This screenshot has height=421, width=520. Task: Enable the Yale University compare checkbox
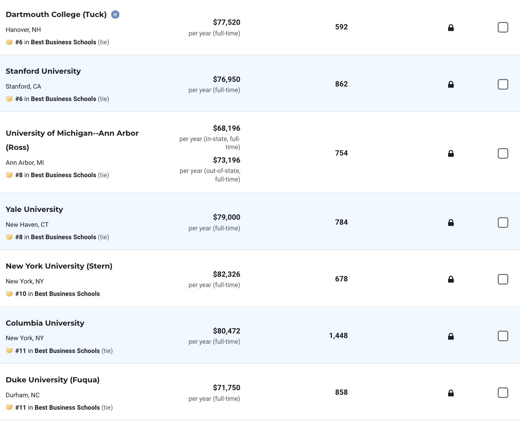(x=503, y=223)
